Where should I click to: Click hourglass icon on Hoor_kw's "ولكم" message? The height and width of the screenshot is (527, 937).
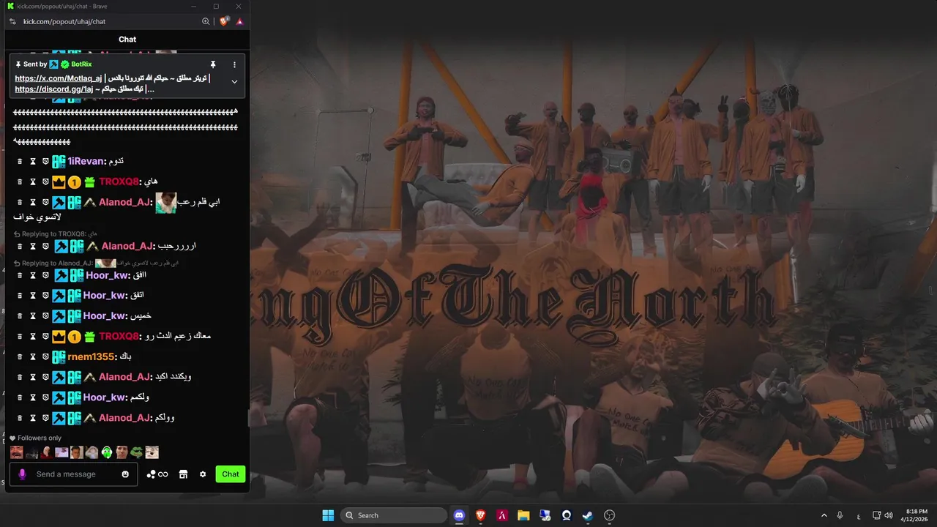[x=33, y=397]
